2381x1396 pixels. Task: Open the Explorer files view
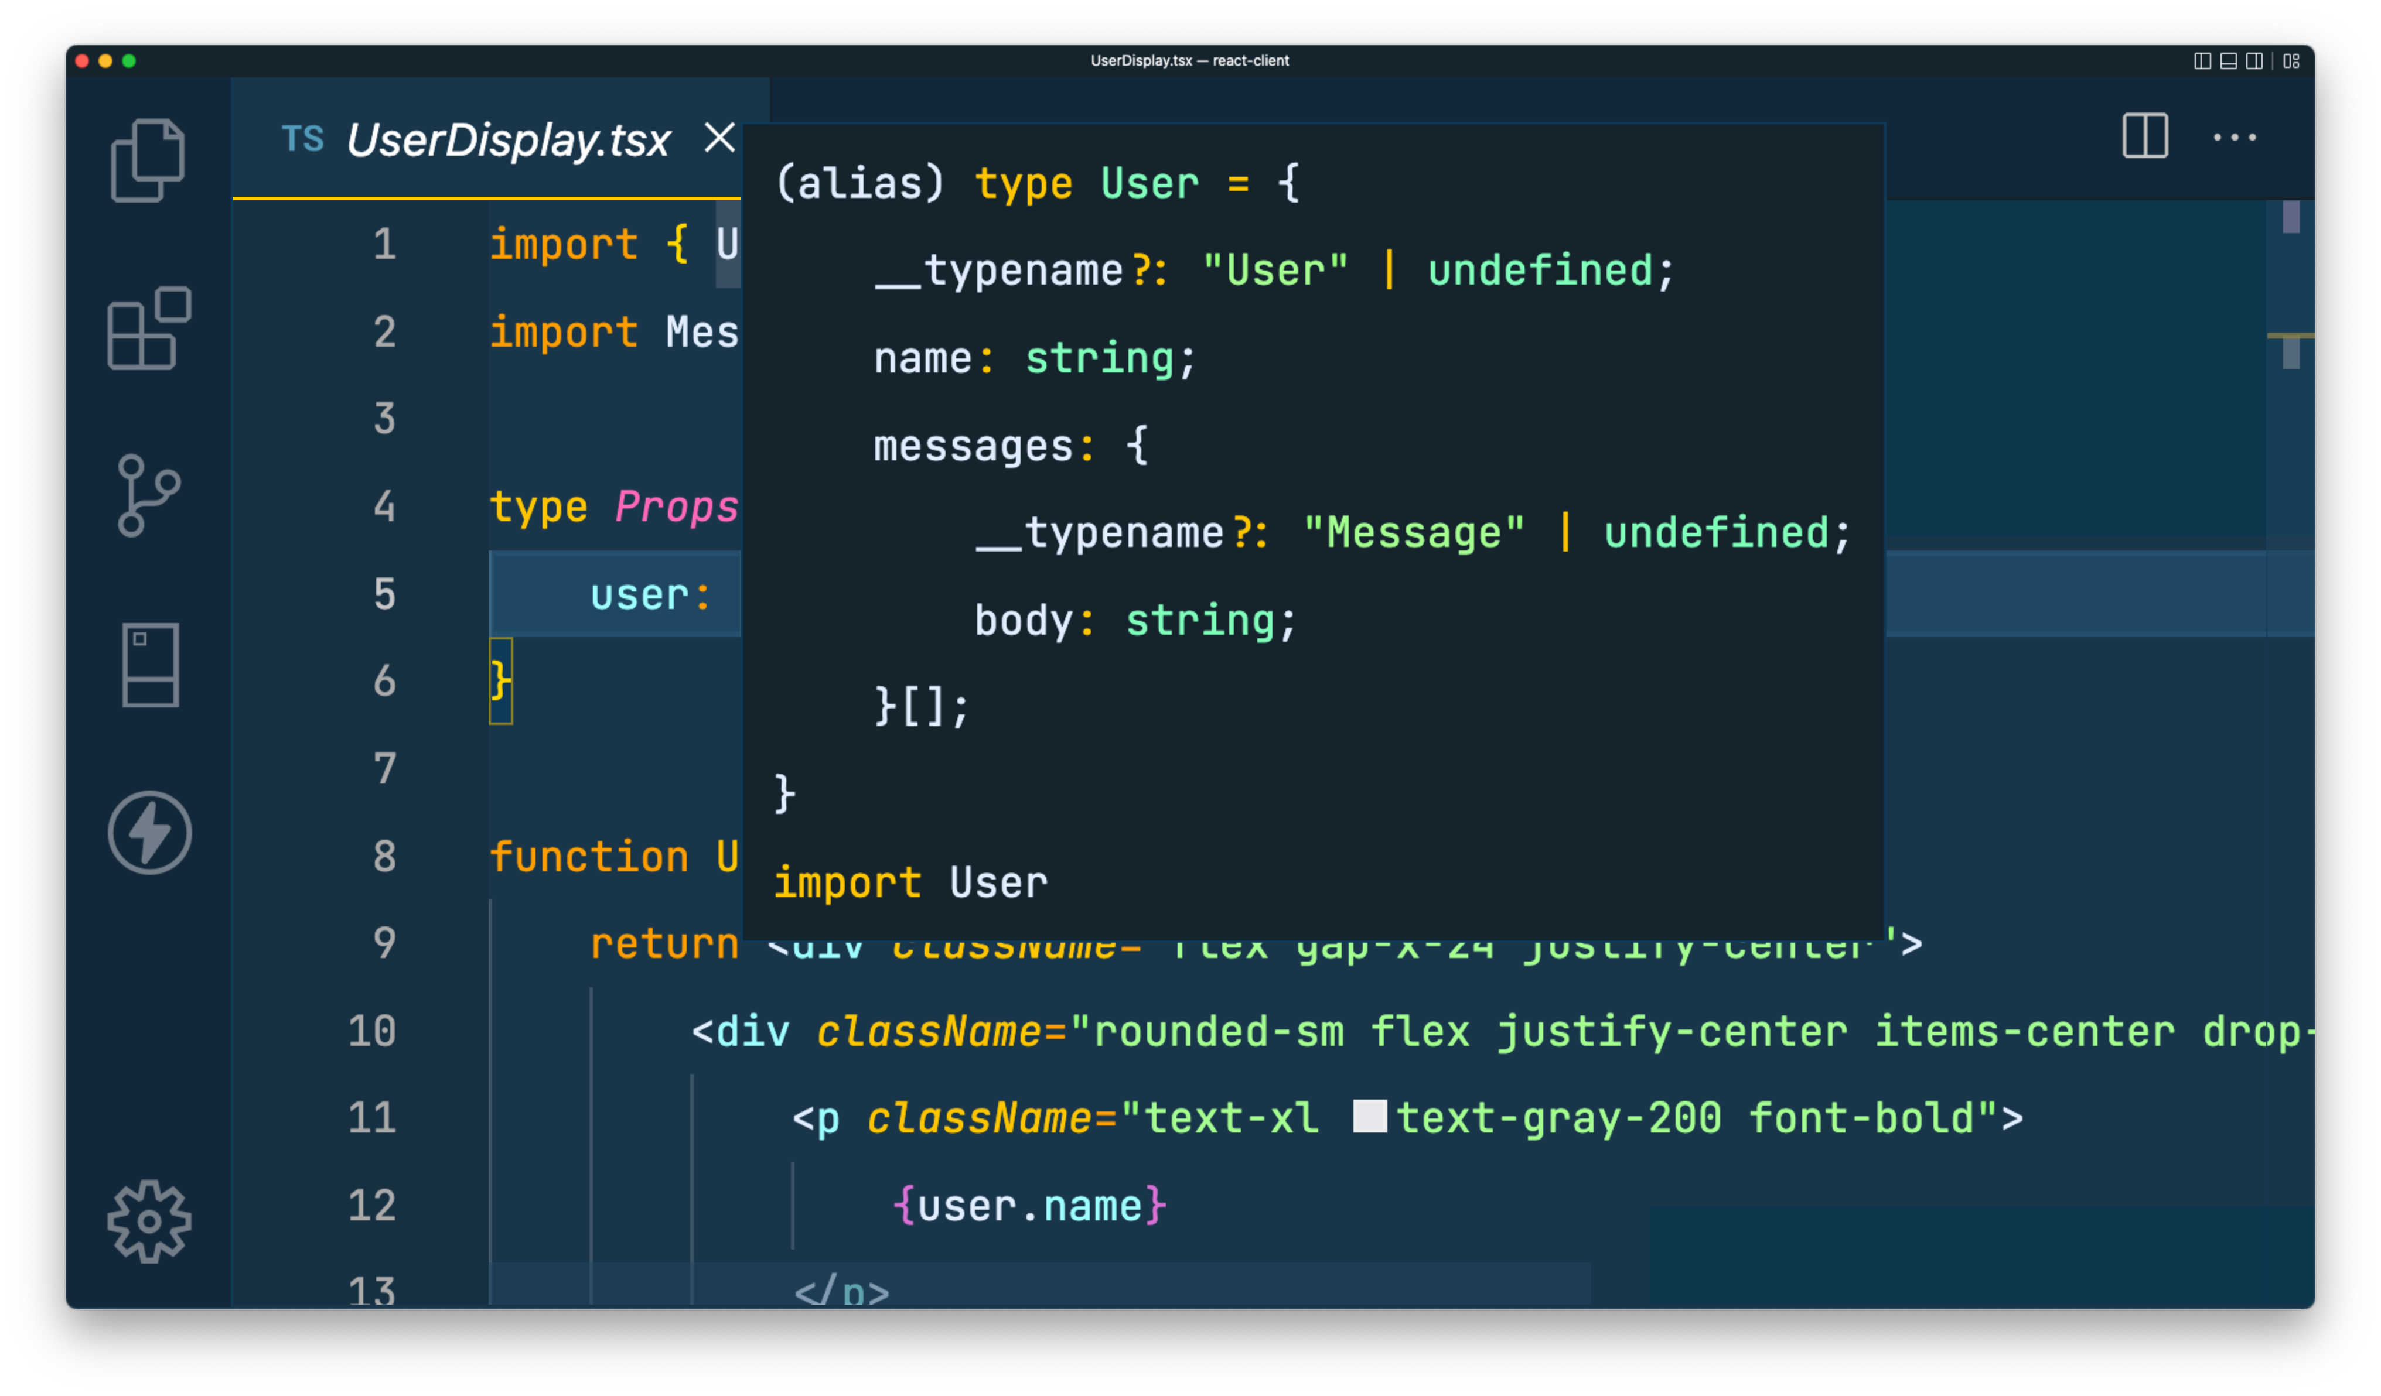coord(148,160)
